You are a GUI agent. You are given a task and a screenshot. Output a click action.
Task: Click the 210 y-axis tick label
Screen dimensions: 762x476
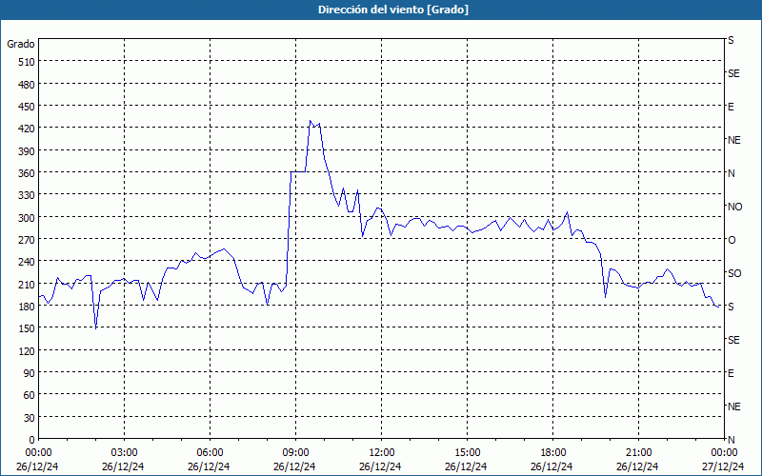coord(27,284)
